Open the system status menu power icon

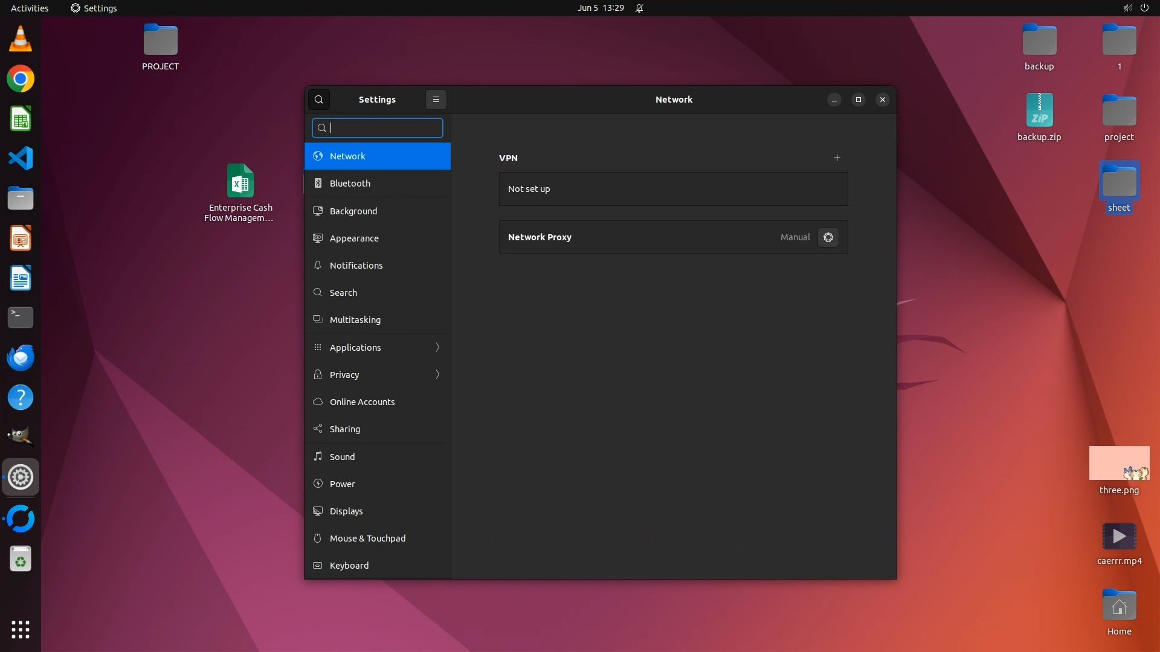tap(1144, 8)
